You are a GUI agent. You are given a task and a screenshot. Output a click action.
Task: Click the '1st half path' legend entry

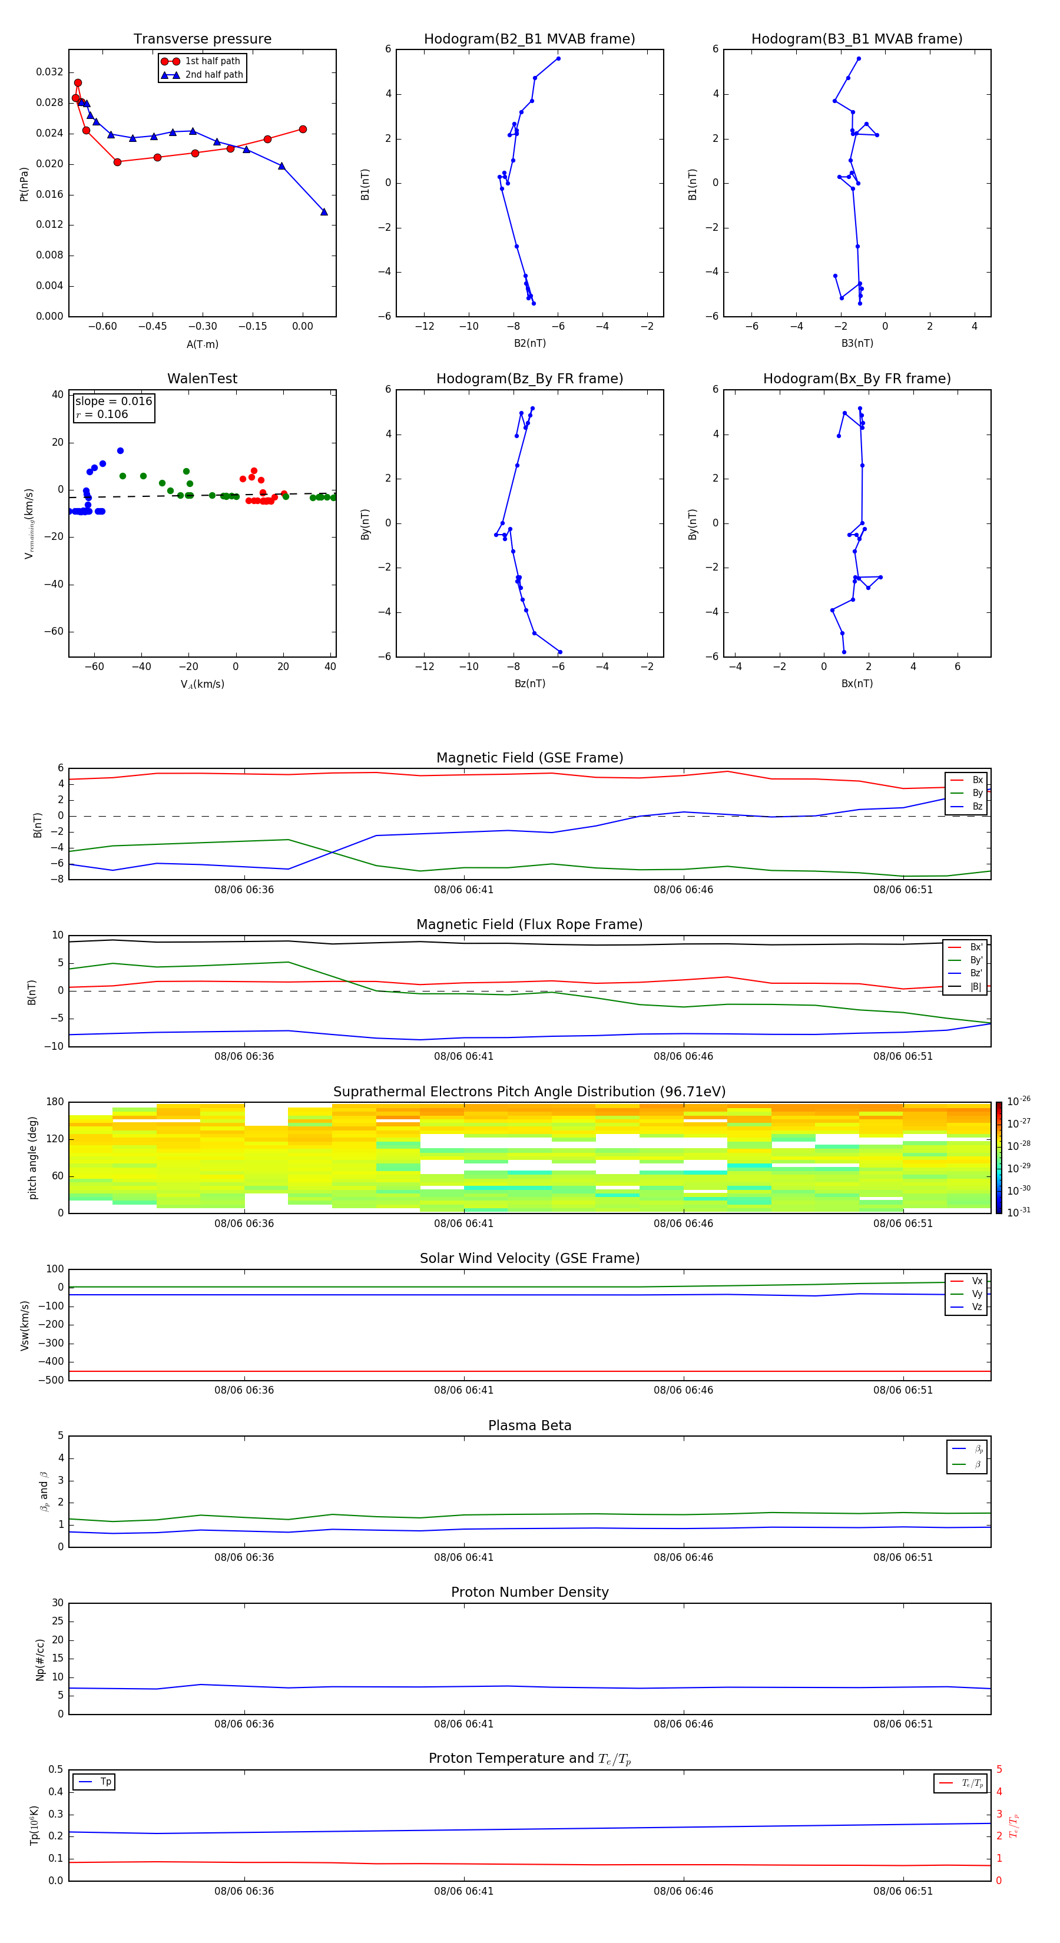[x=201, y=61]
